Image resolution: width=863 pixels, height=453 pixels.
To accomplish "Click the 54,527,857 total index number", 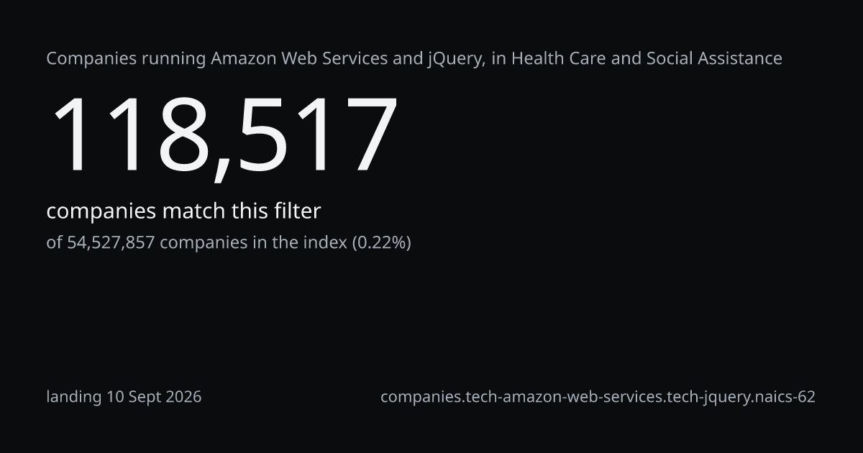I will [x=111, y=243].
